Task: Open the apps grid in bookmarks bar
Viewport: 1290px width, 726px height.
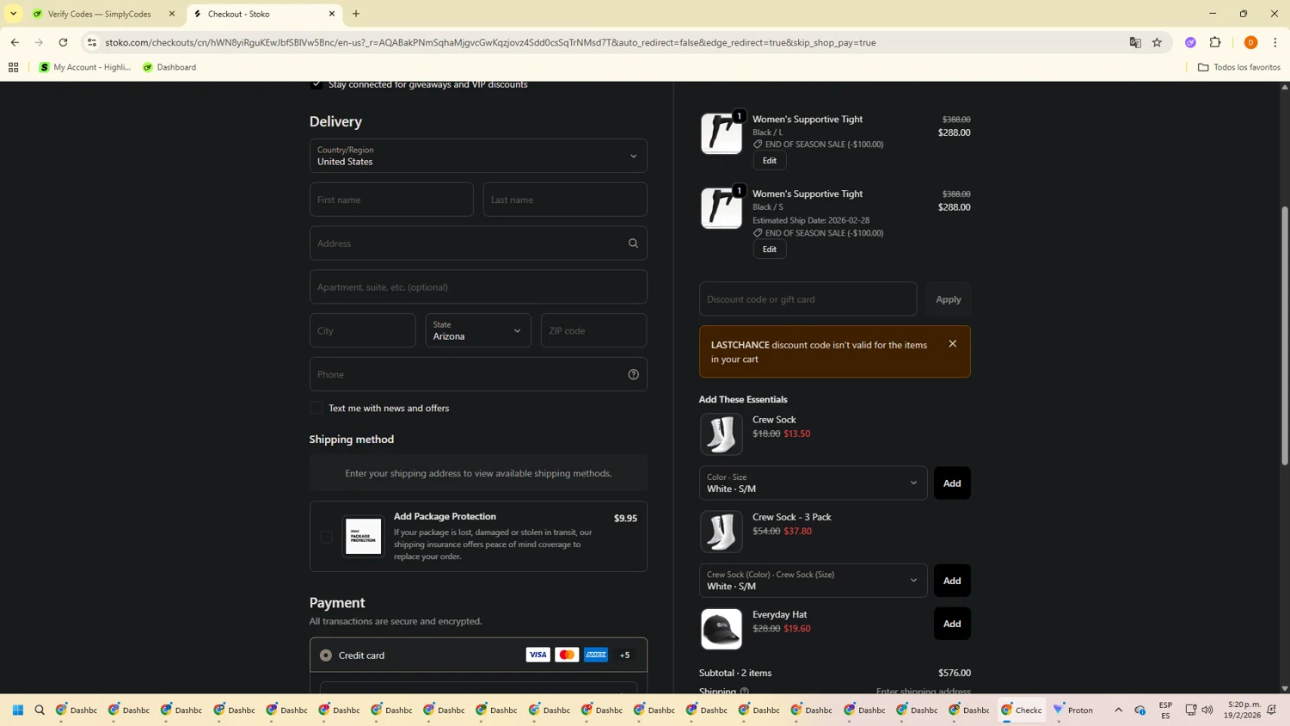Action: [13, 67]
